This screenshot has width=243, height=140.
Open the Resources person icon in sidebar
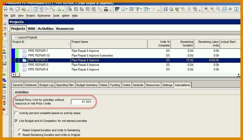4,52
